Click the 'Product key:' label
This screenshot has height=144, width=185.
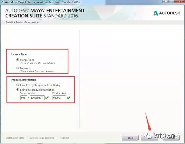[x=59, y=93]
